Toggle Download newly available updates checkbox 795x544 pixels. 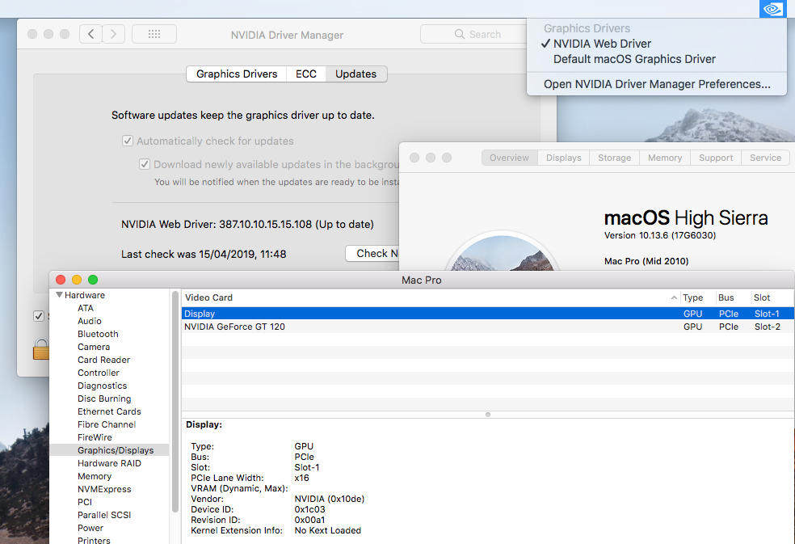145,164
